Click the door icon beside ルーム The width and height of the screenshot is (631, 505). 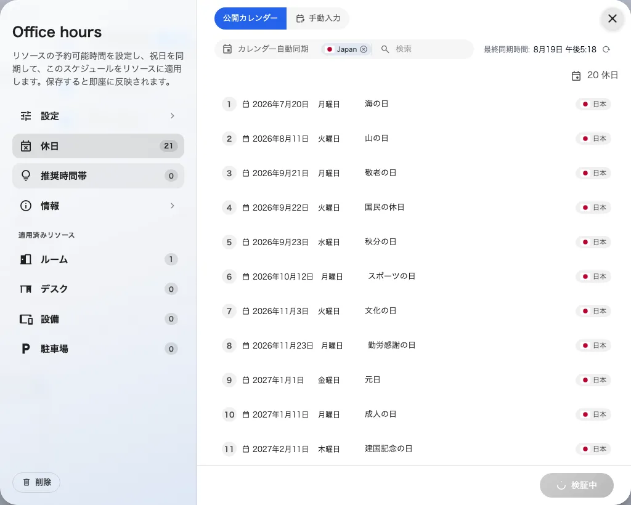click(26, 259)
